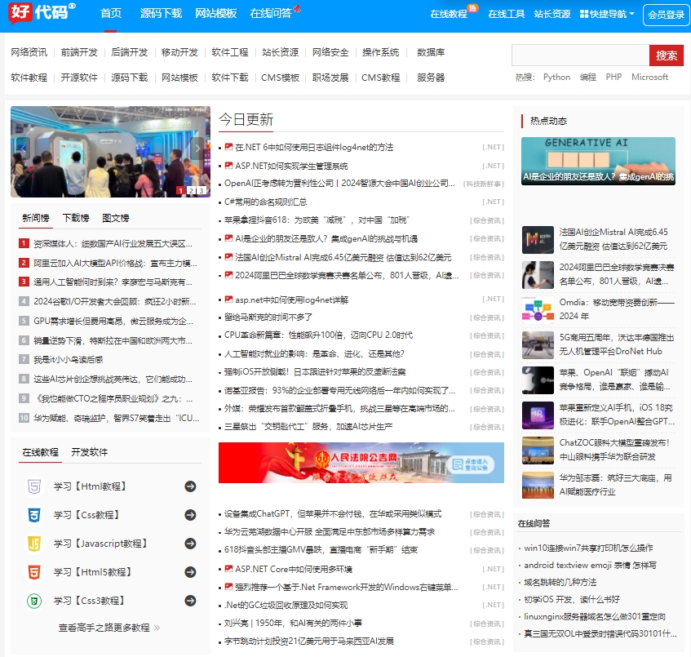Open the Html教程 HTML5 shield icon
This screenshot has height=657, width=691.
34,486
